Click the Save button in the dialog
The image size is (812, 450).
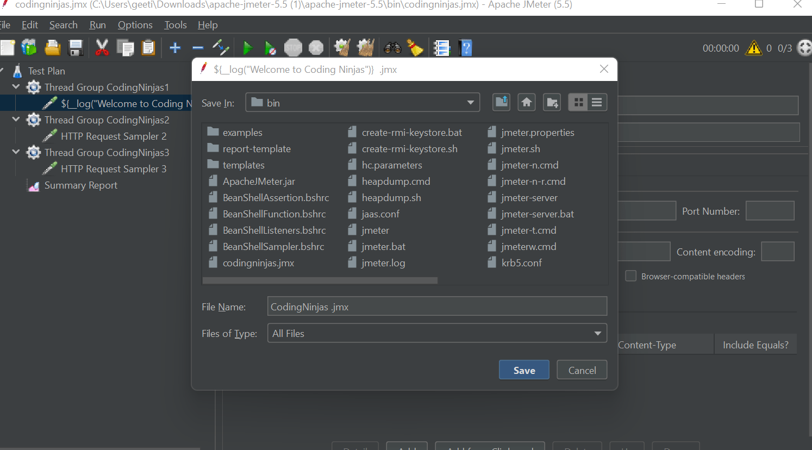523,370
